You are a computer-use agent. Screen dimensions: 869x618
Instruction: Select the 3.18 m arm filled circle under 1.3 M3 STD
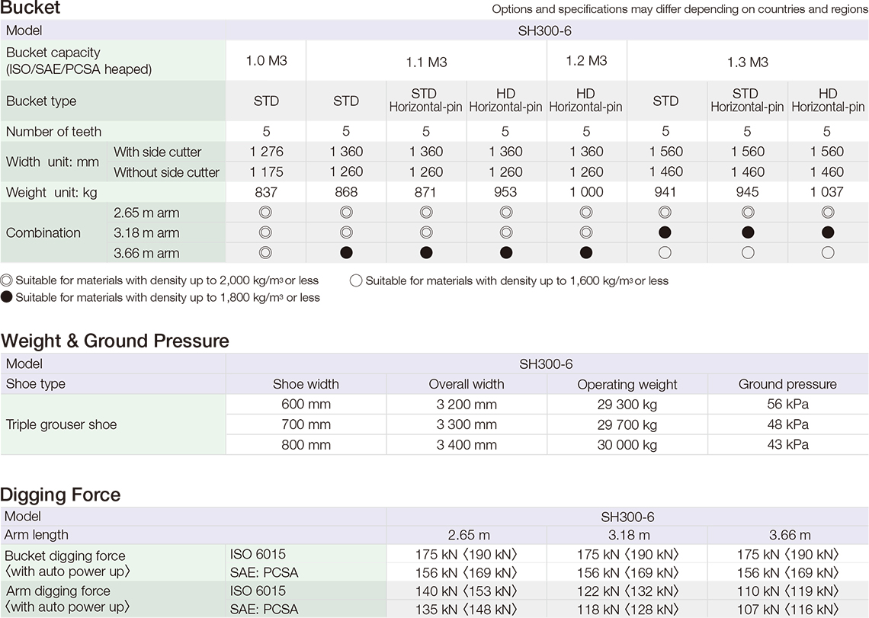[665, 232]
